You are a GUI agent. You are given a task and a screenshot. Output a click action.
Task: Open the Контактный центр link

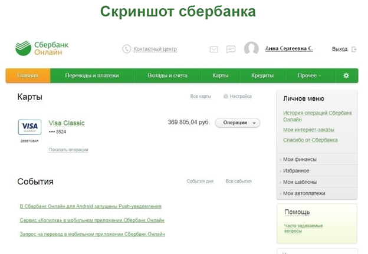[x=155, y=49]
